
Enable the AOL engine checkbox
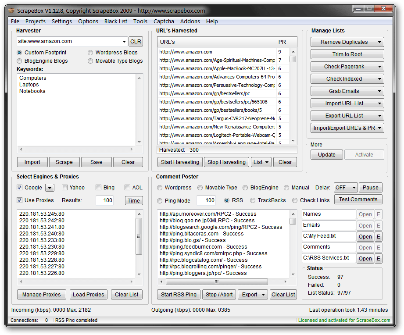coord(127,188)
